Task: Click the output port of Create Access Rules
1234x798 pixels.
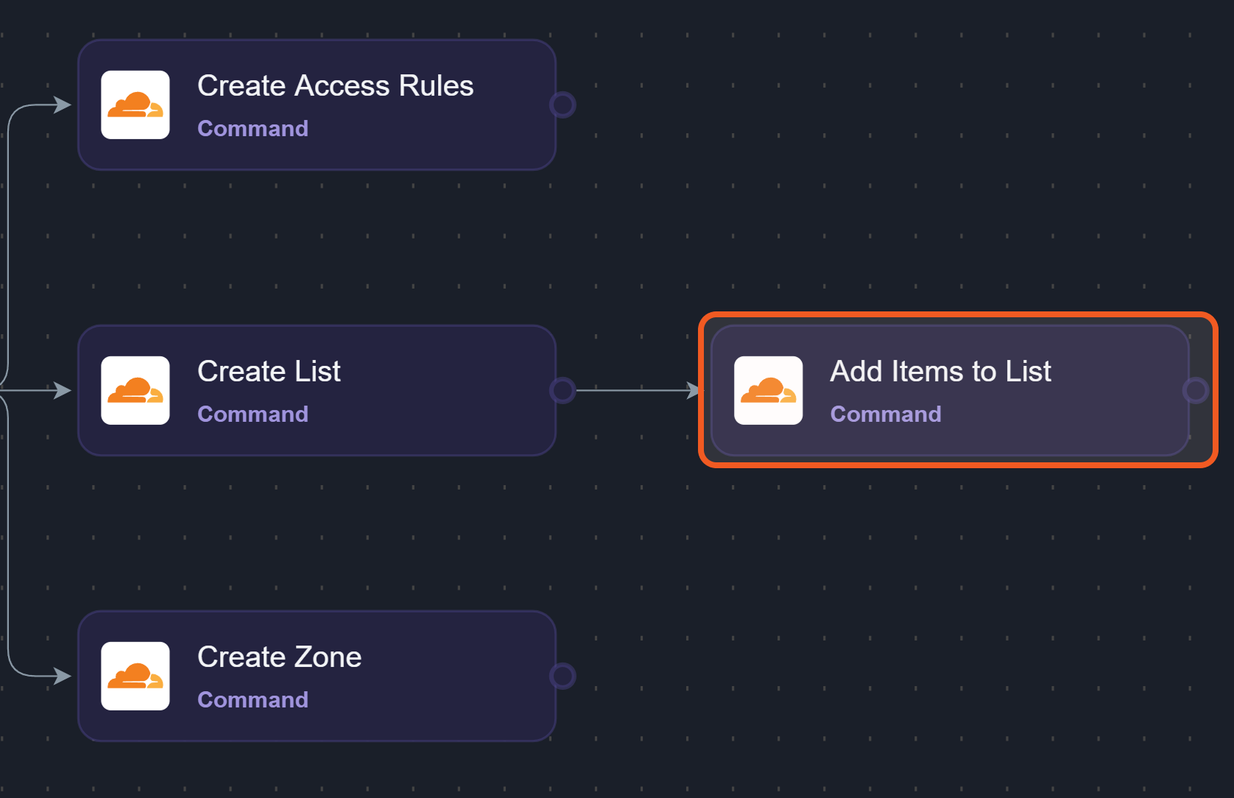Action: (563, 105)
